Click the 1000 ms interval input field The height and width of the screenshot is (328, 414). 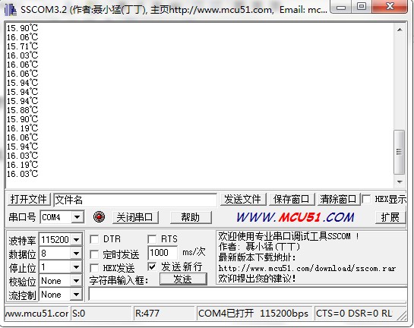162,253
